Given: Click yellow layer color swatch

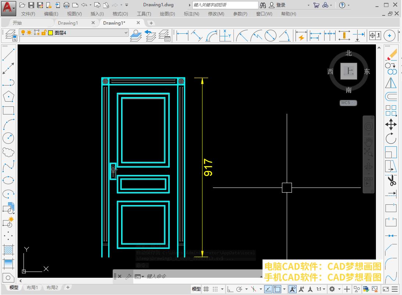Looking at the screenshot, I should (50, 33).
